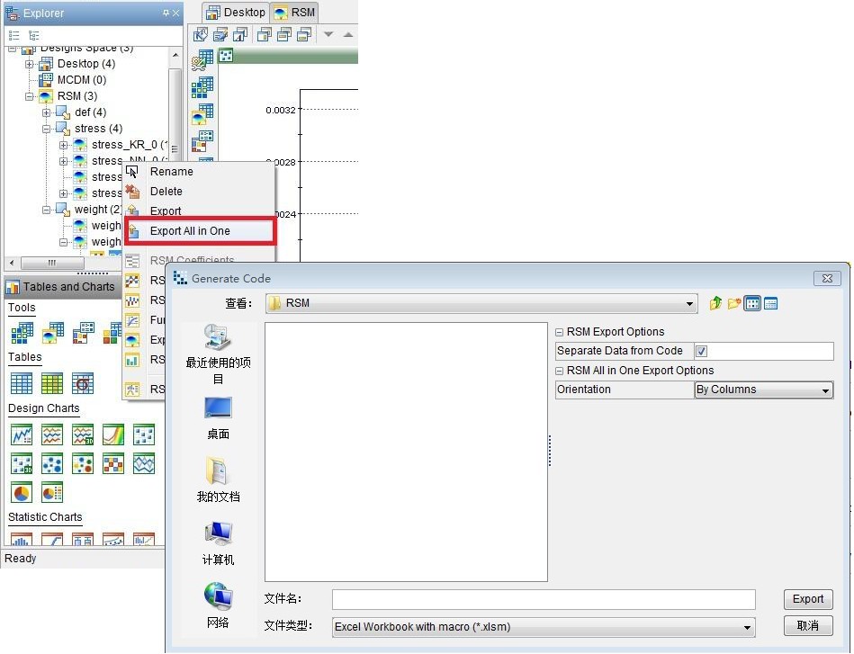Open the RSM tool icon under Tools

pos(53,333)
